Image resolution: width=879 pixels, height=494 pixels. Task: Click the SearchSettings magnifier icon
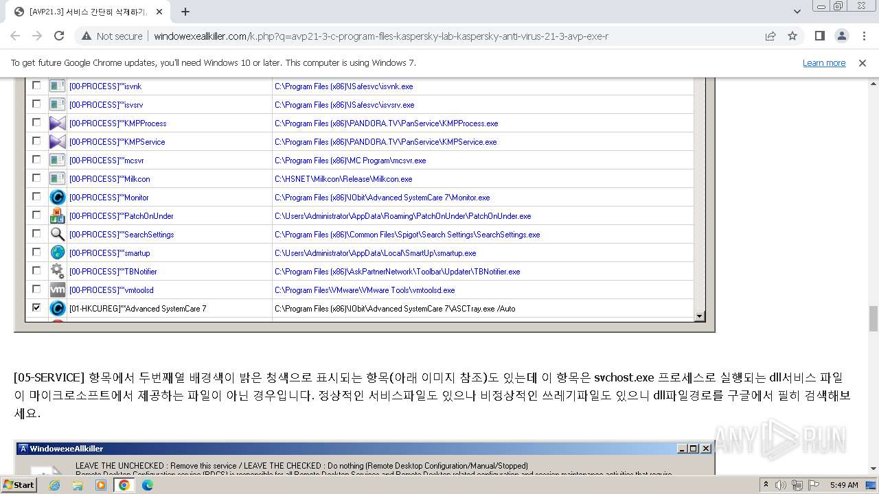tap(58, 235)
